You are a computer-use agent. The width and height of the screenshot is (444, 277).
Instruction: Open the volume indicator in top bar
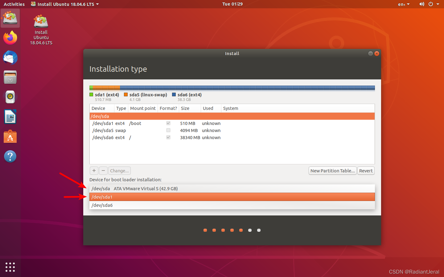click(x=422, y=4)
